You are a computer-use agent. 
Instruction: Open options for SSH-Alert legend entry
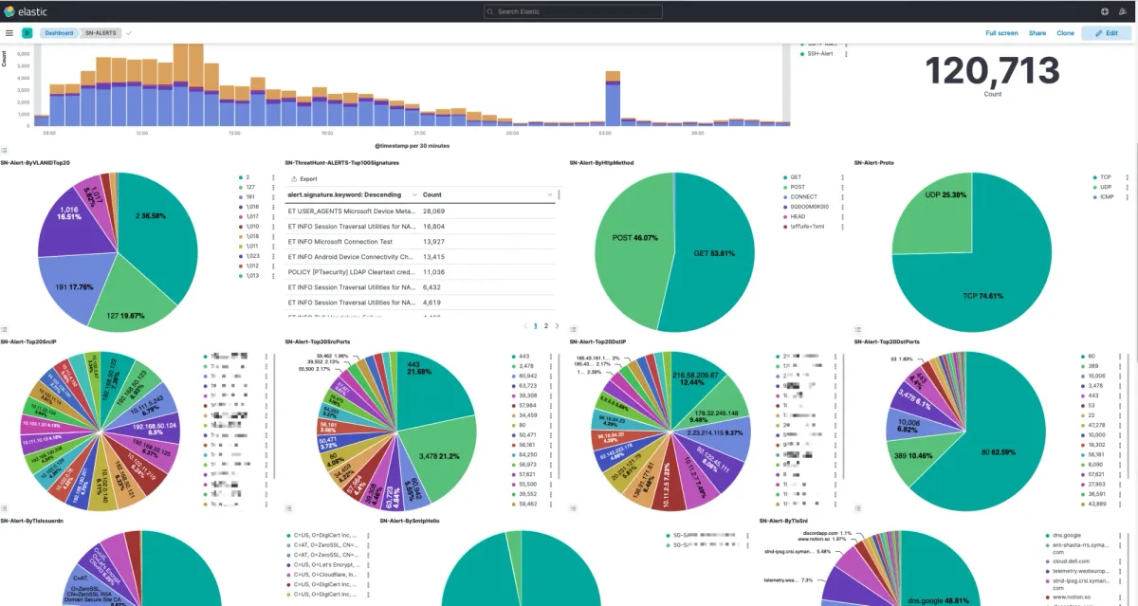tap(845, 54)
